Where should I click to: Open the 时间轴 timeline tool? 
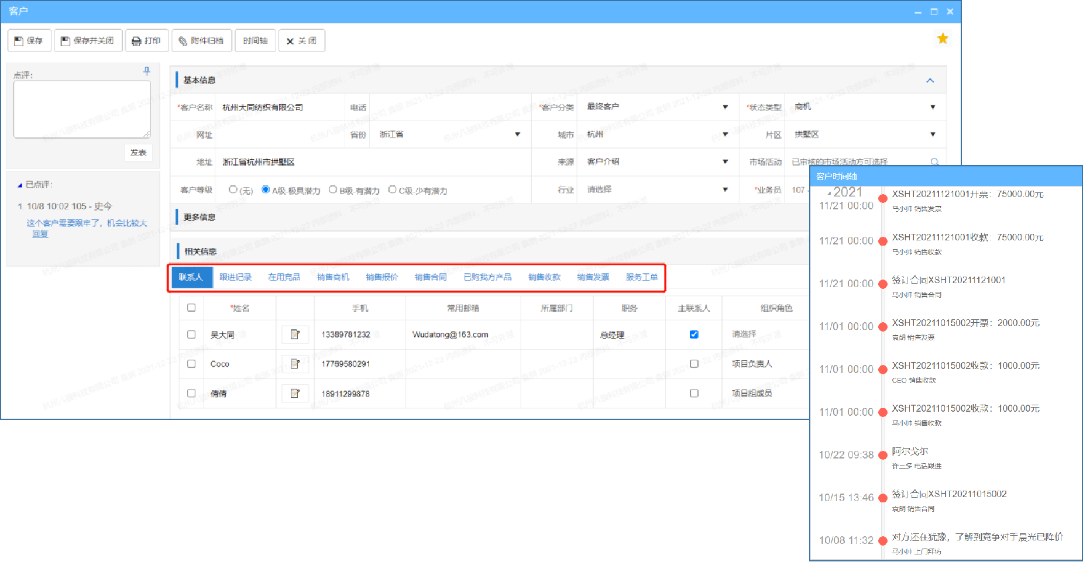coord(255,40)
